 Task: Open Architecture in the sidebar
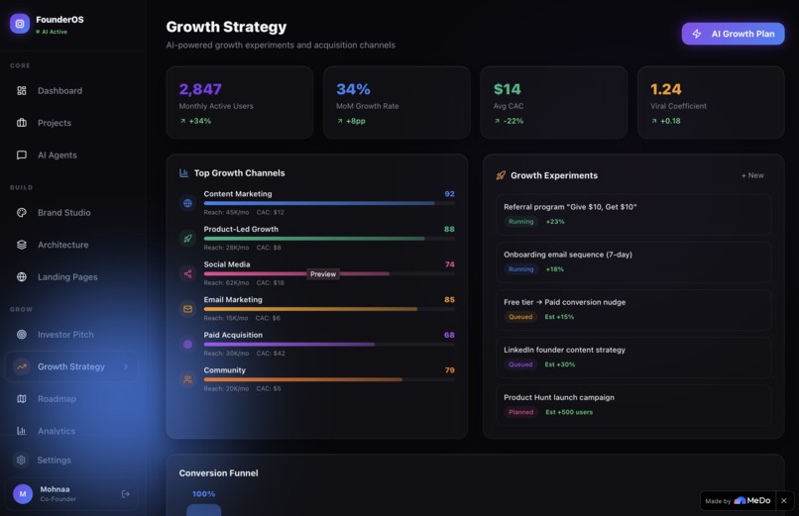click(x=71, y=245)
